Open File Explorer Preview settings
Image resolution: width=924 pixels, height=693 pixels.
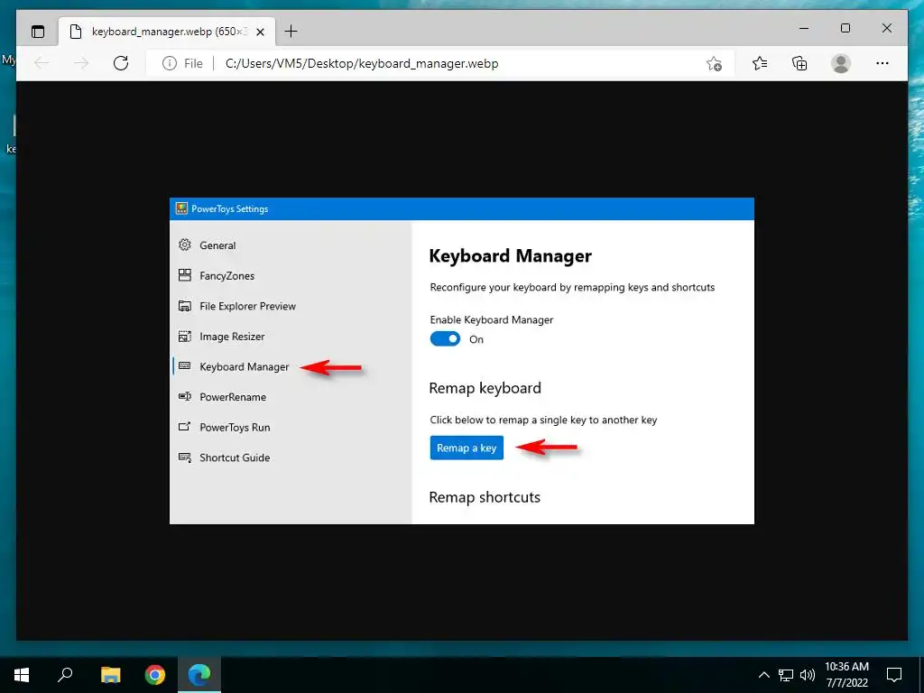247,306
